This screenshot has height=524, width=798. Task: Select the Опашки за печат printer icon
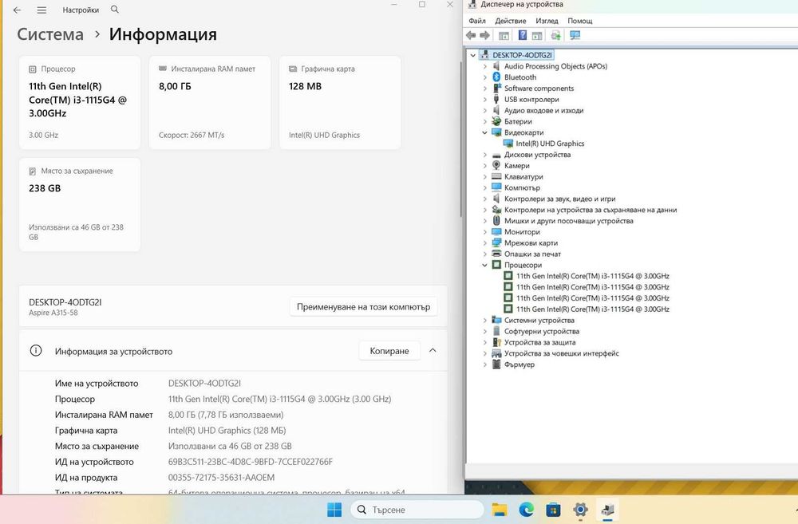coord(496,254)
